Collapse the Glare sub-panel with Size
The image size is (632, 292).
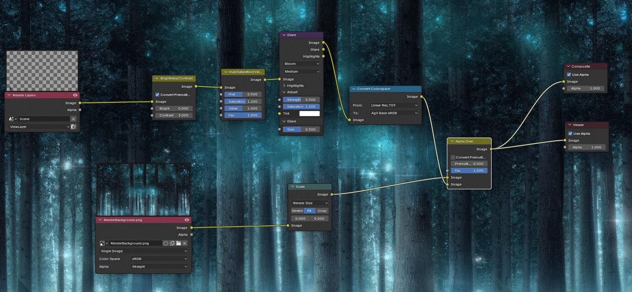tap(284, 121)
